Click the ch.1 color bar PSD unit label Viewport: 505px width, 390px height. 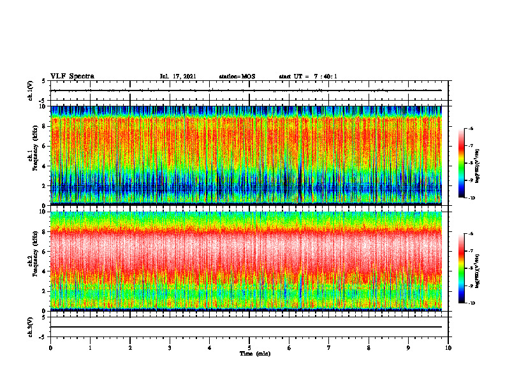coord(478,166)
